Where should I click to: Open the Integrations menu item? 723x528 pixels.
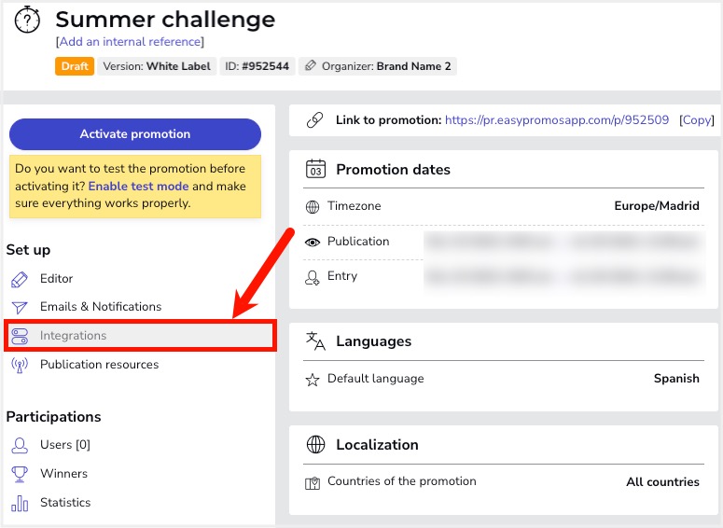(x=140, y=336)
